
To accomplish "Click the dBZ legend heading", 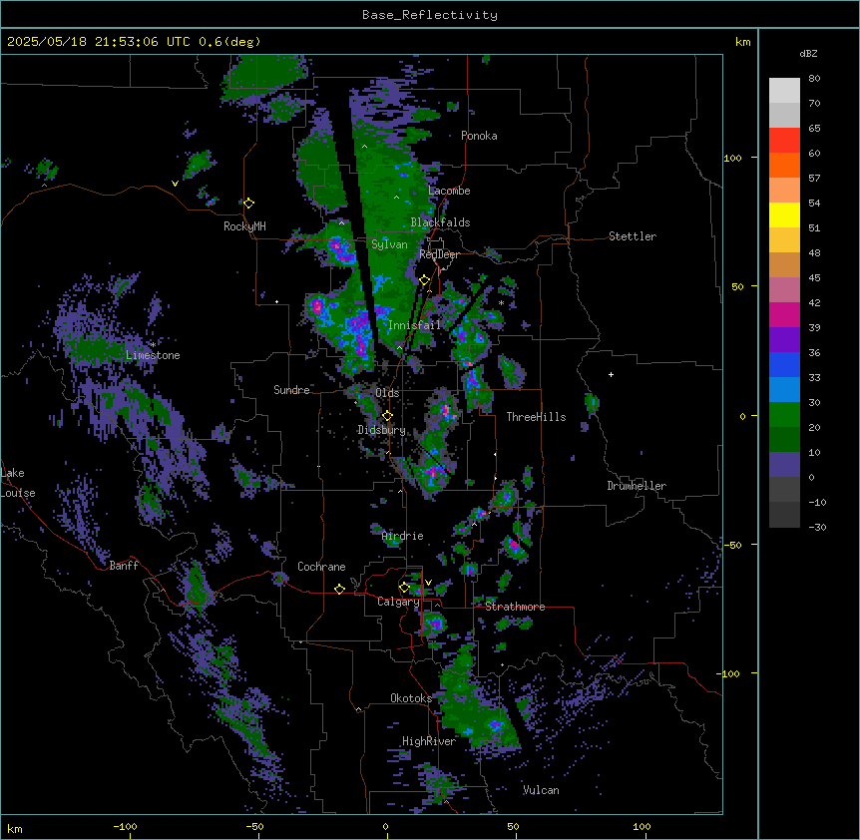I will (808, 54).
